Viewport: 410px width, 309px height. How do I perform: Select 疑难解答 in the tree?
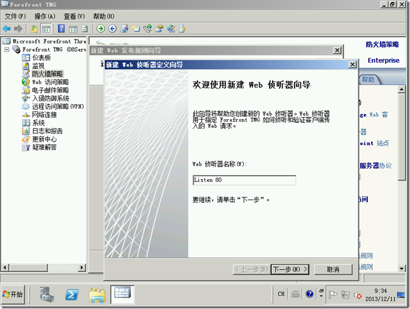coord(44,147)
